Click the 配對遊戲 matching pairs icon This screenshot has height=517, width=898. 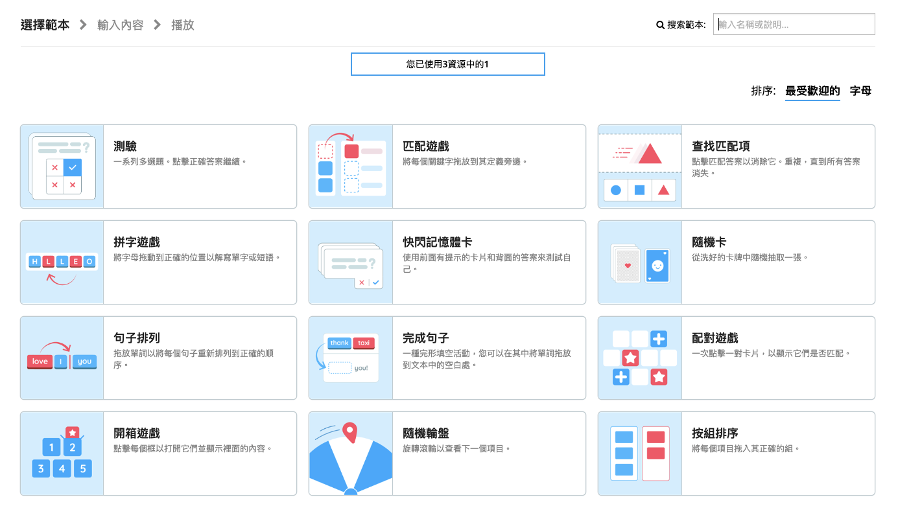pyautogui.click(x=639, y=358)
